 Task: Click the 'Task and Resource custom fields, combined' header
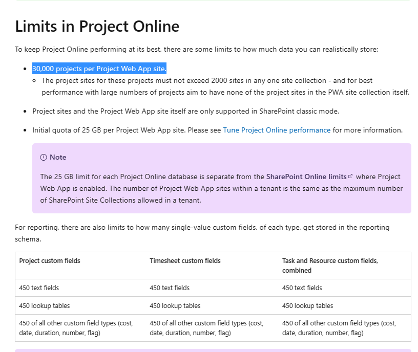330,266
